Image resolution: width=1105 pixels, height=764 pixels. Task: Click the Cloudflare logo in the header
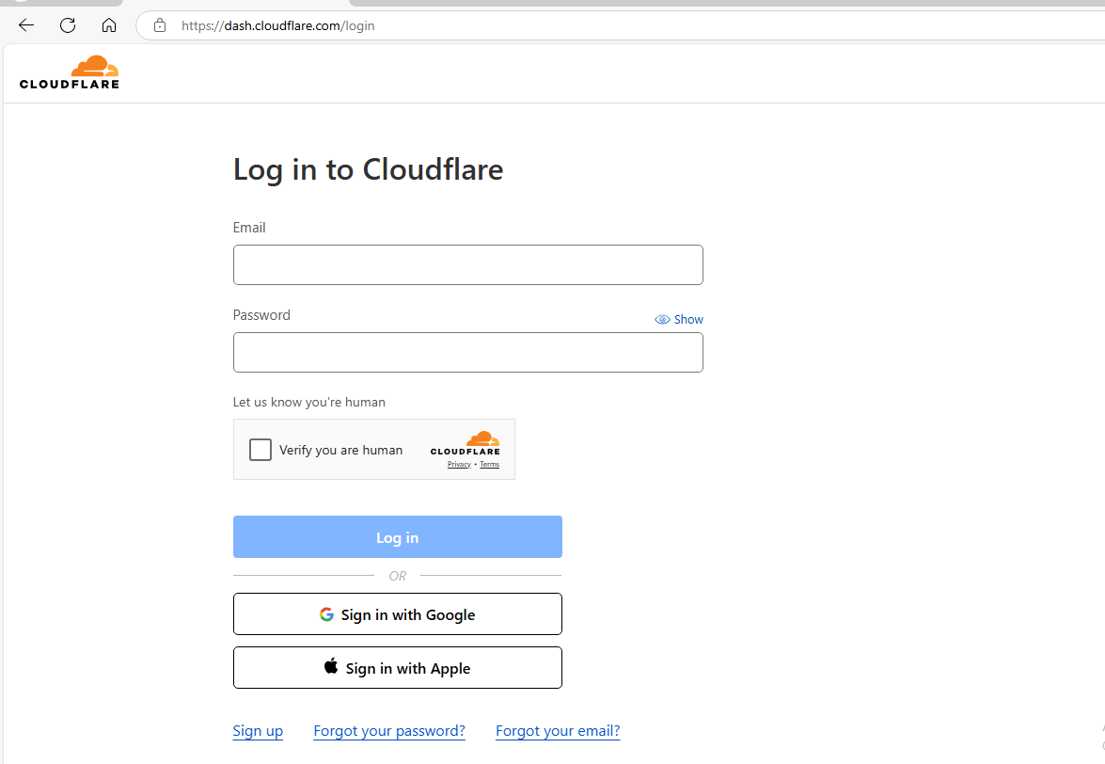(x=69, y=72)
